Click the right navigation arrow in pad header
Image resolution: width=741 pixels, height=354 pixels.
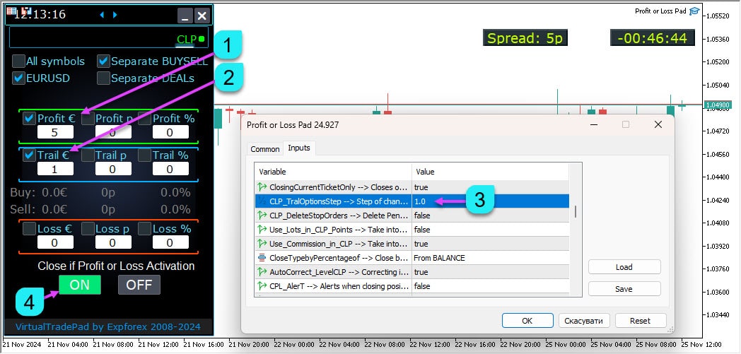pyautogui.click(x=115, y=14)
